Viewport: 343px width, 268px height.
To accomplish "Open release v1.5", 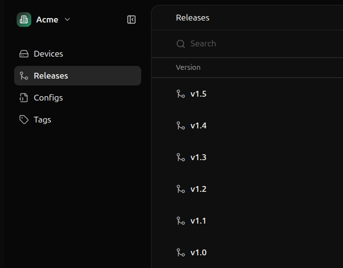I will coord(198,94).
